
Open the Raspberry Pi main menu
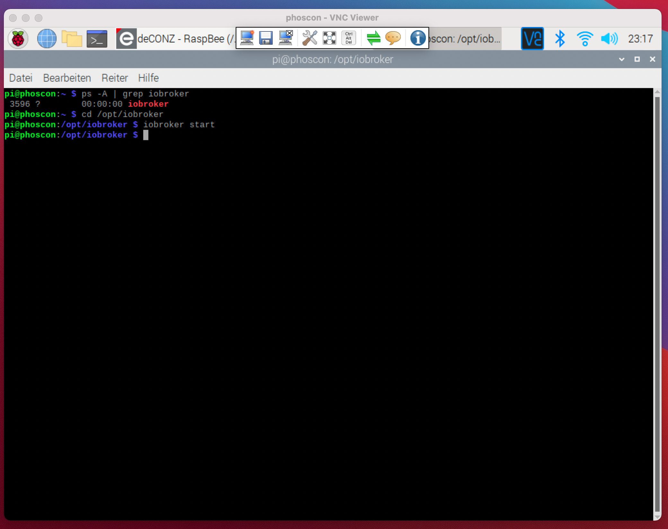tap(18, 39)
